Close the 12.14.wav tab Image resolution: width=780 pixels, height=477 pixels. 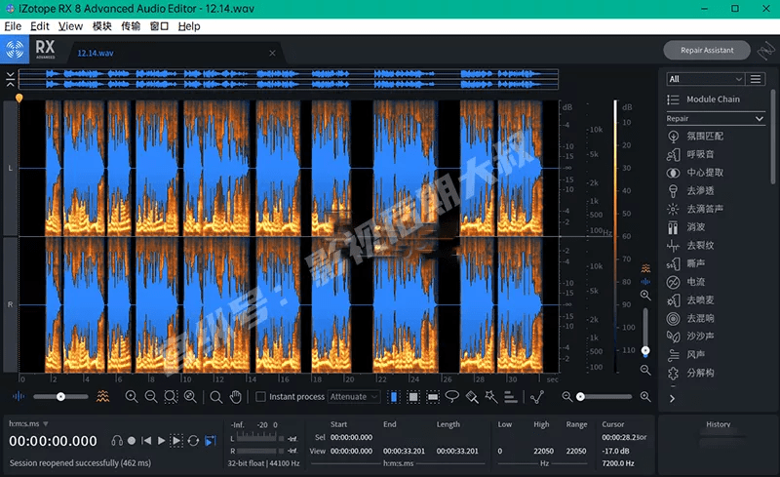272,53
